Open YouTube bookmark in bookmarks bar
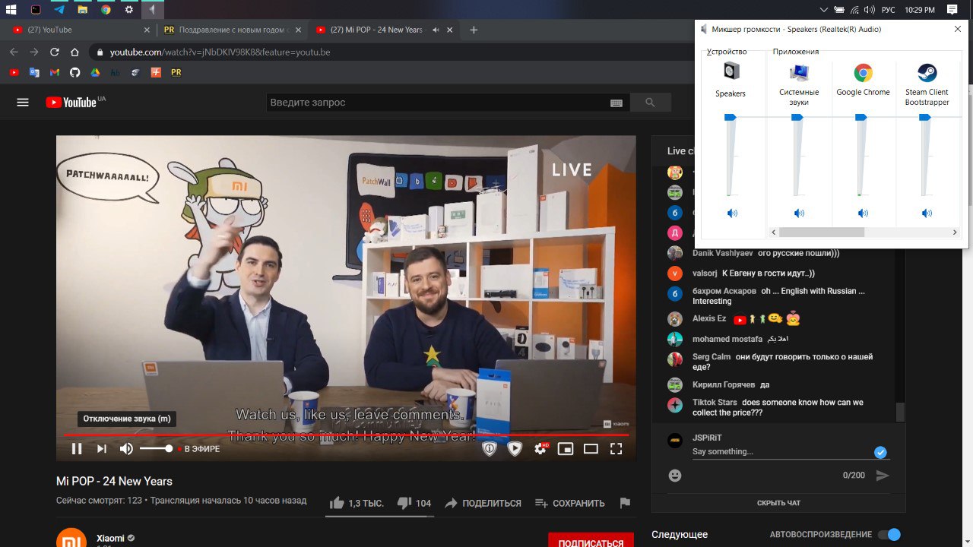Screen dimensions: 973x547 click(13, 72)
